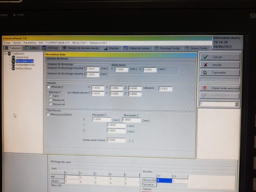The width and height of the screenshot is (256, 192).
Task: Select Konturdaten Knie in tree
Action: click(x=25, y=64)
